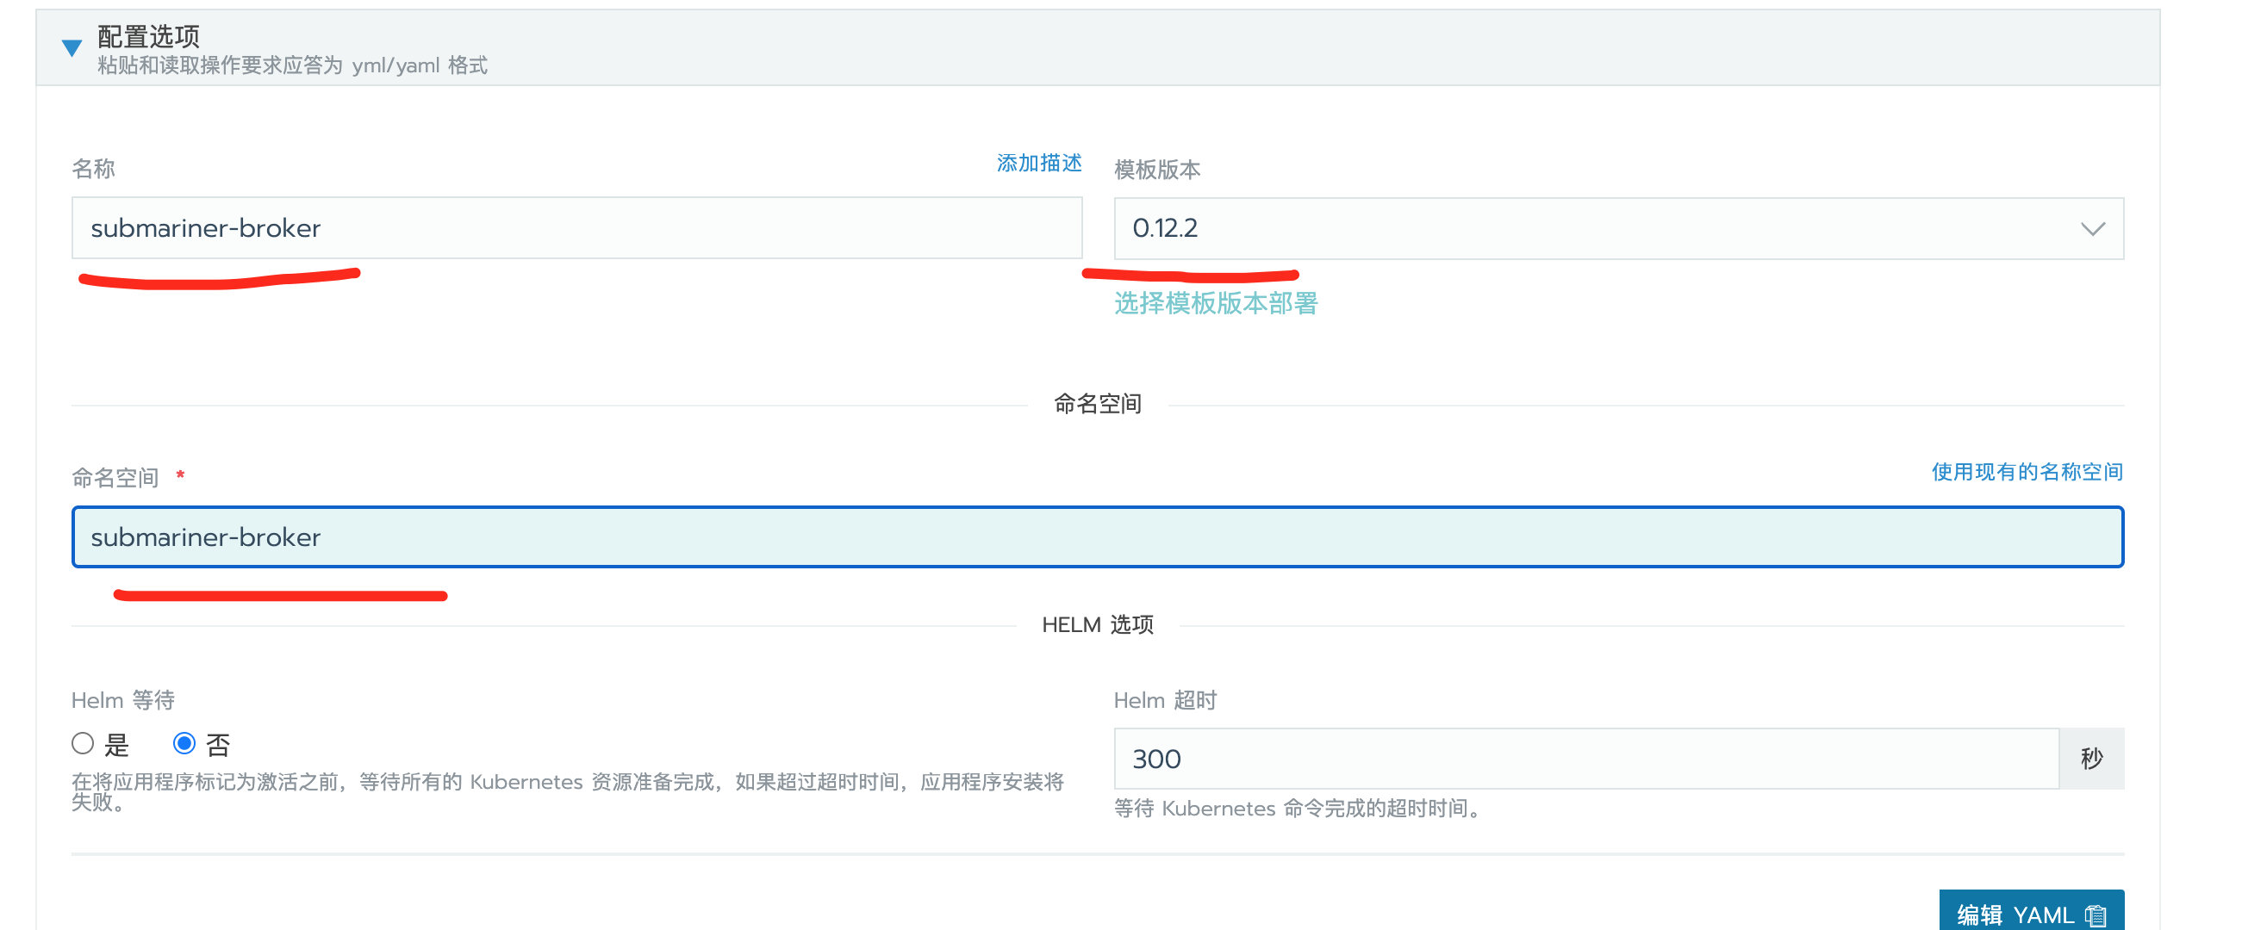Collapse the 配置选项 section triangle
This screenshot has height=930, width=2242.
[72, 48]
